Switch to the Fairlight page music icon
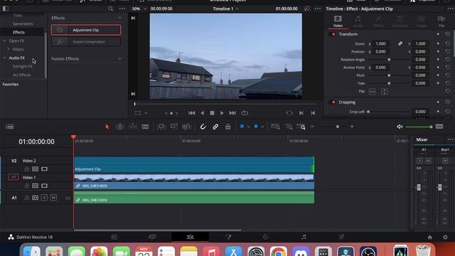 tap(304, 237)
